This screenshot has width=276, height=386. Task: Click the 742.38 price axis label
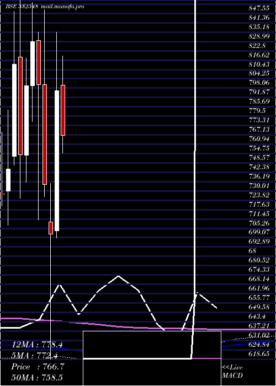tap(259, 167)
